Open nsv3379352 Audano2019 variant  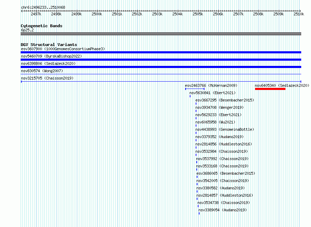pos(219,137)
